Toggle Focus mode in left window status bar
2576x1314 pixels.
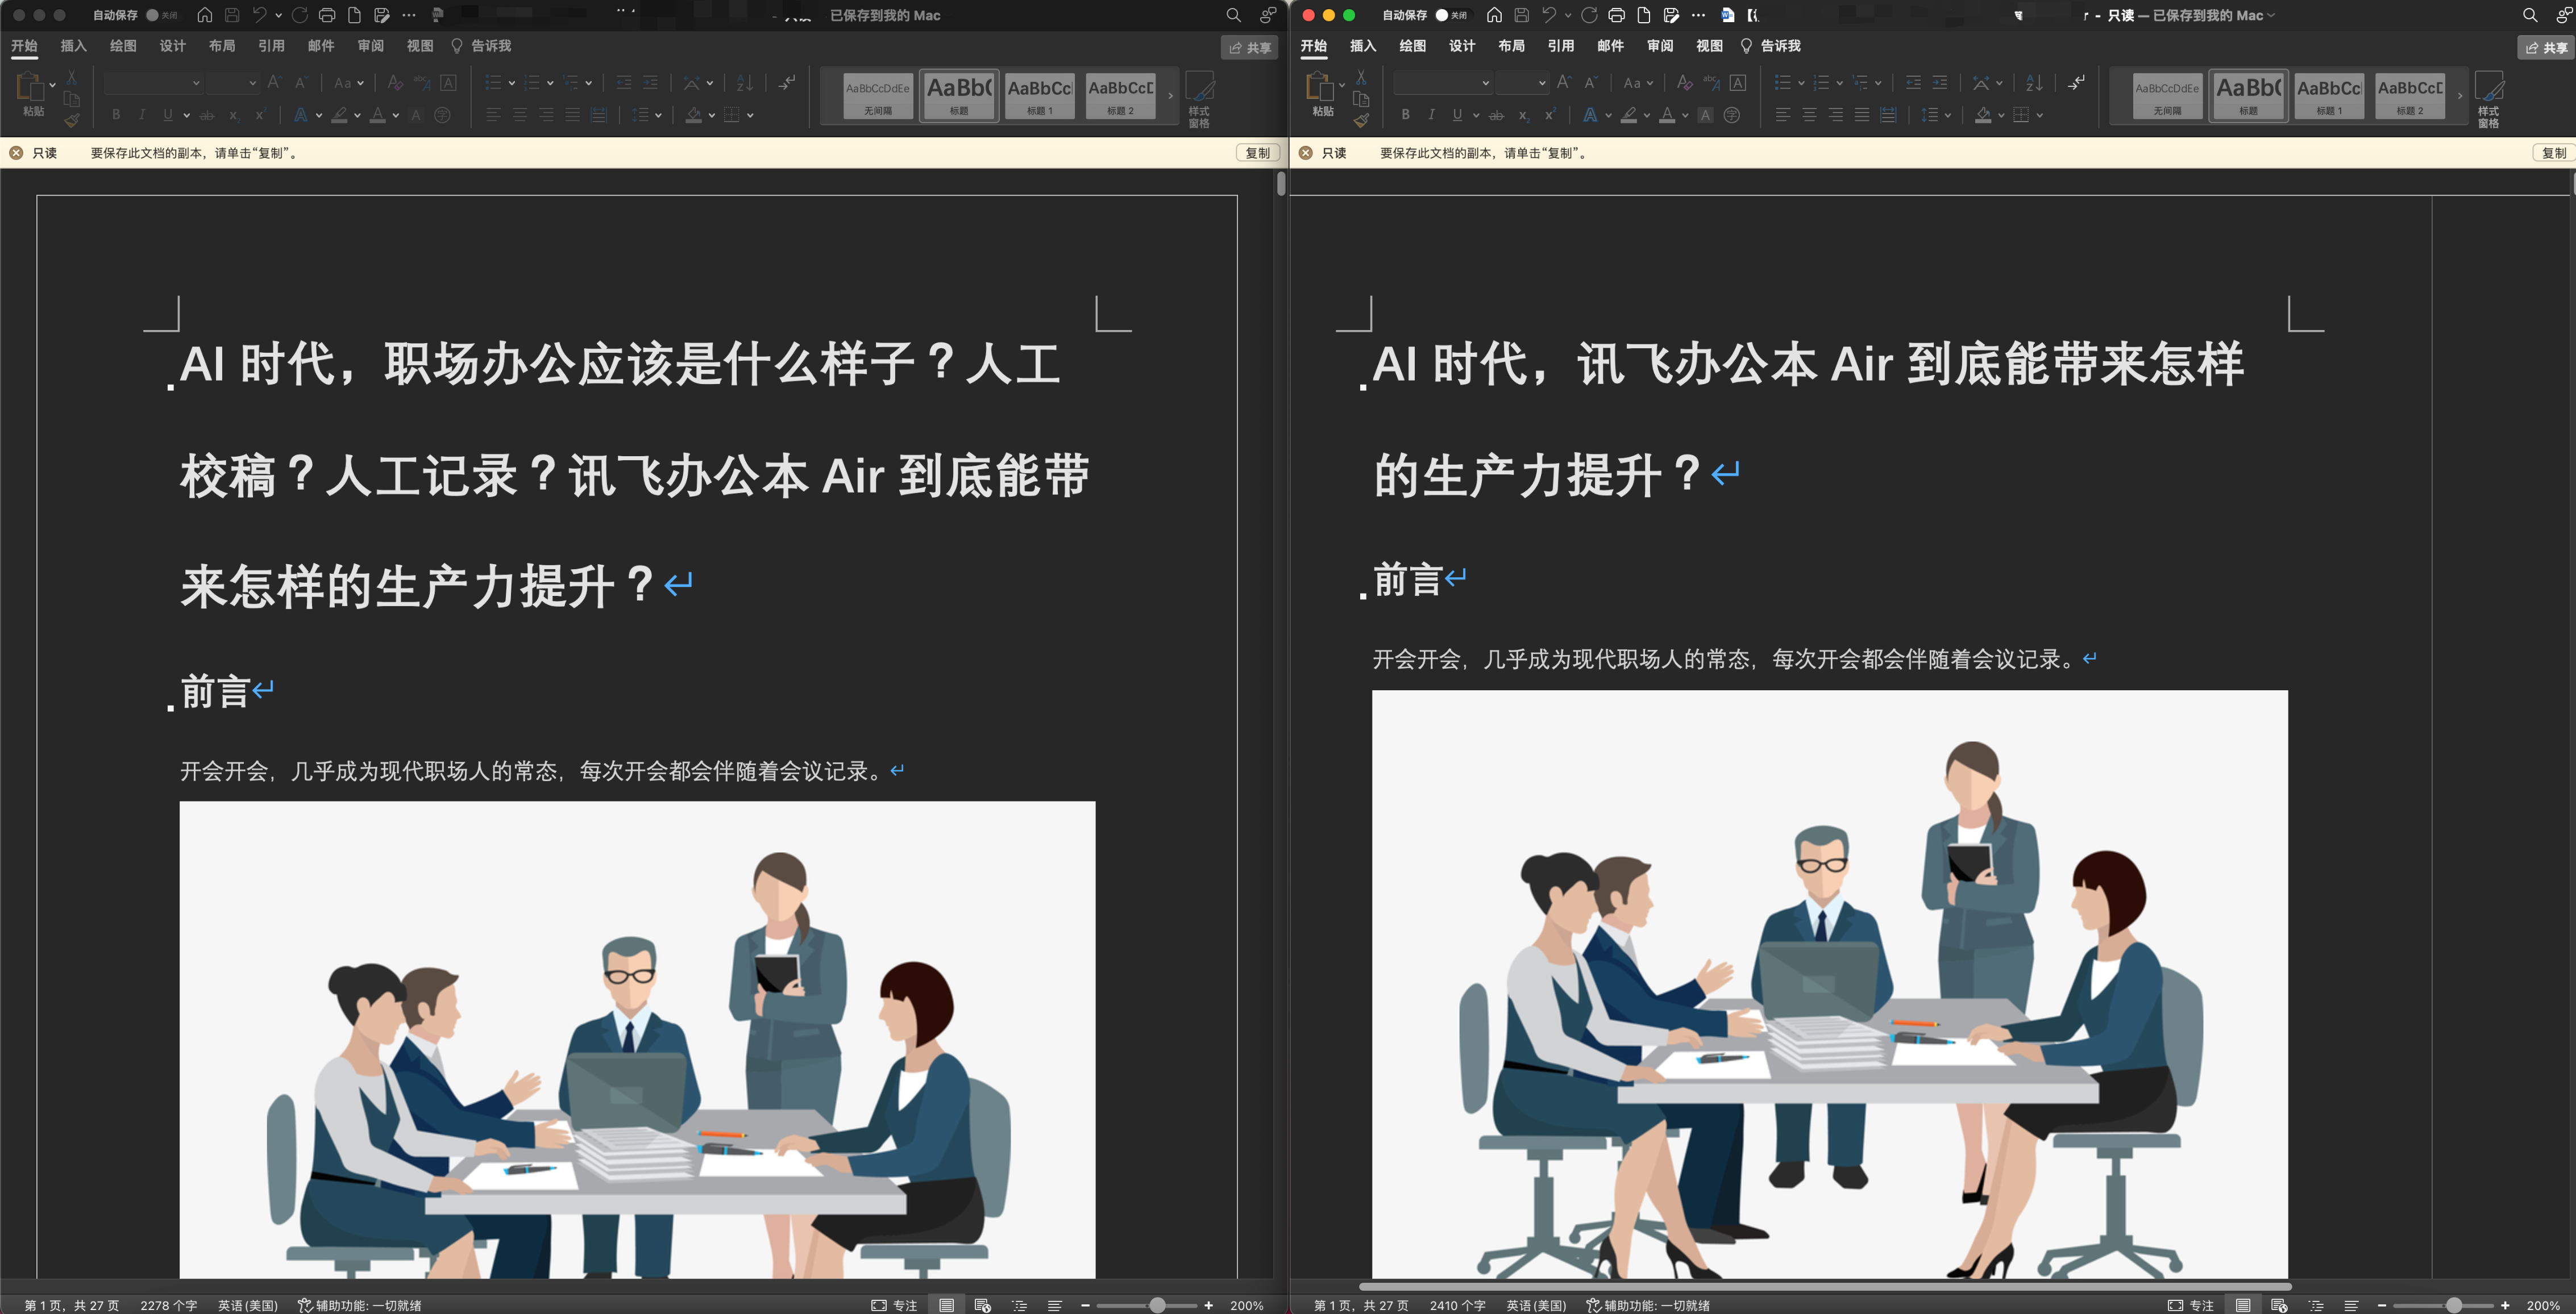pyautogui.click(x=894, y=1305)
